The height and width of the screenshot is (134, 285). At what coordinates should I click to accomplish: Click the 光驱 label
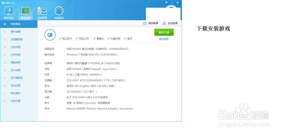(47, 97)
